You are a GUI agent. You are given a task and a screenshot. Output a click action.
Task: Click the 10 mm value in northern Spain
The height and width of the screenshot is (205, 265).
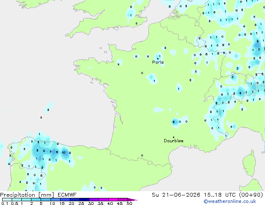click(64, 153)
